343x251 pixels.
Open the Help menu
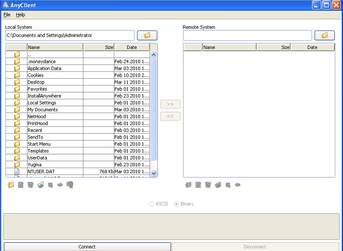(21, 15)
